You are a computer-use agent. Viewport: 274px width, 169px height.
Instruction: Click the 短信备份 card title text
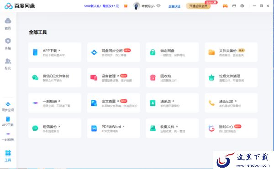pyautogui.click(x=50, y=127)
